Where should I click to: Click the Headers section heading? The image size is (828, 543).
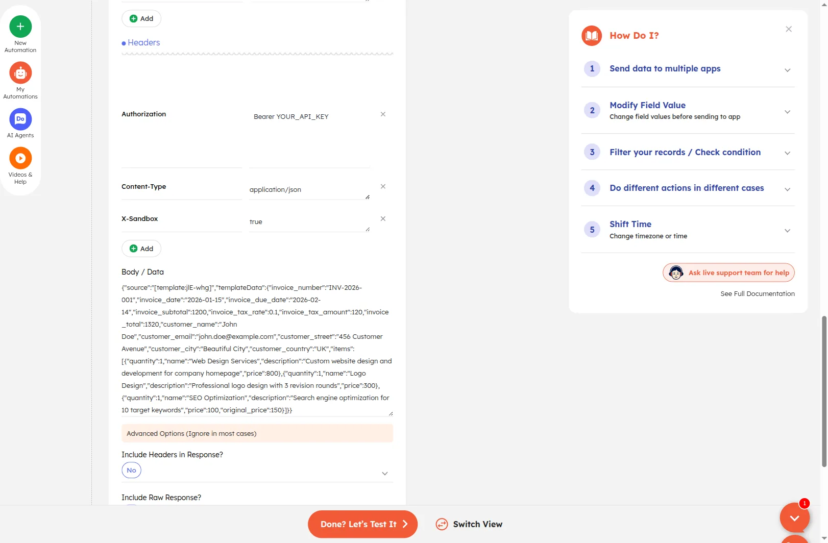coord(143,43)
